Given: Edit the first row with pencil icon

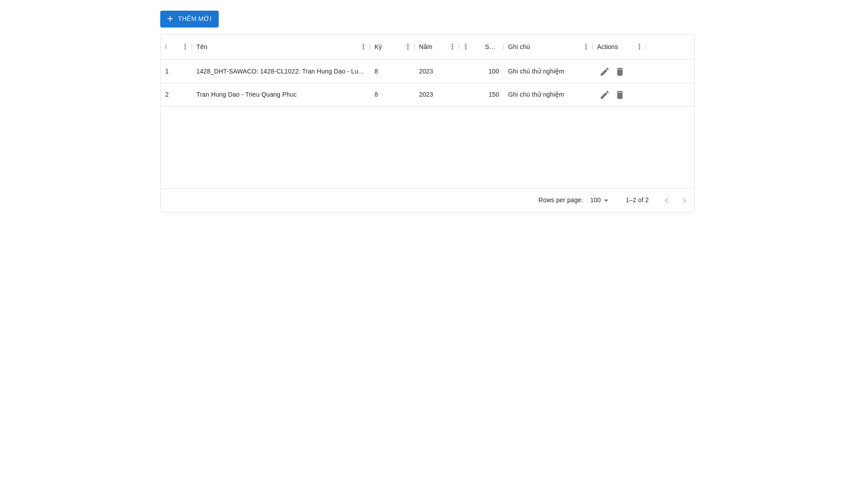Looking at the screenshot, I should coord(604,72).
